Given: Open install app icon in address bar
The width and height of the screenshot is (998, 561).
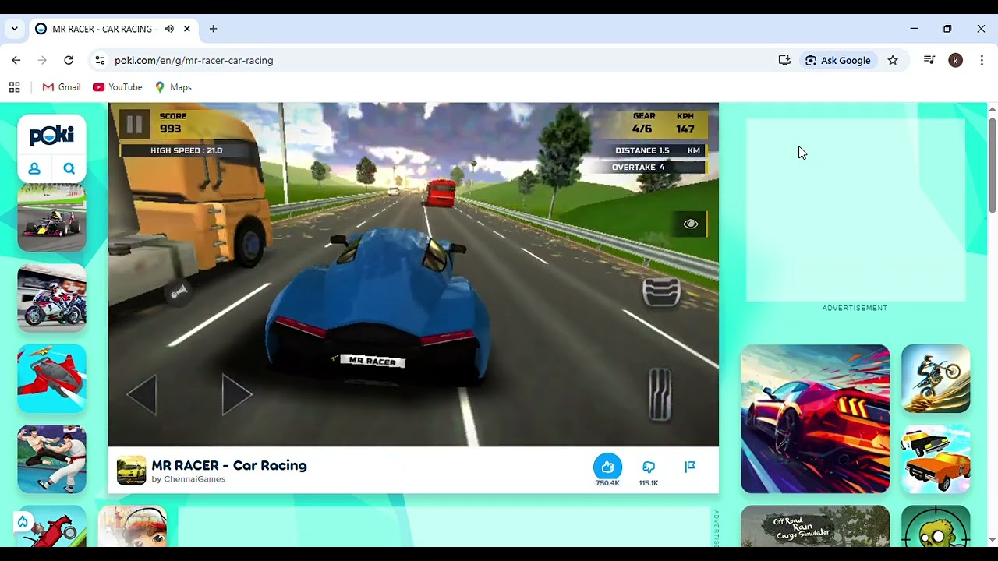Looking at the screenshot, I should pos(784,60).
